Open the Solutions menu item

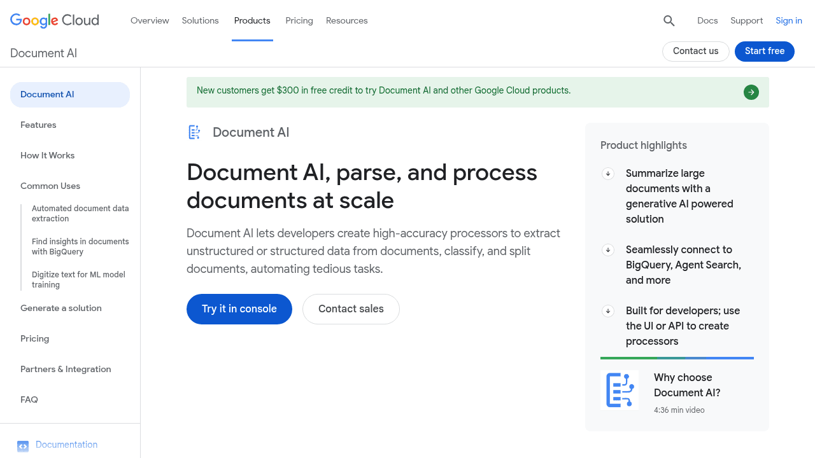click(x=200, y=20)
